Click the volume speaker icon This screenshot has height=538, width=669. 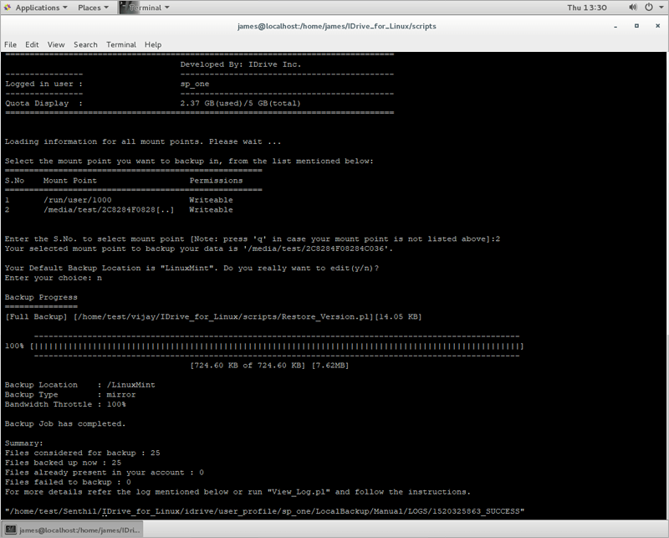click(633, 8)
